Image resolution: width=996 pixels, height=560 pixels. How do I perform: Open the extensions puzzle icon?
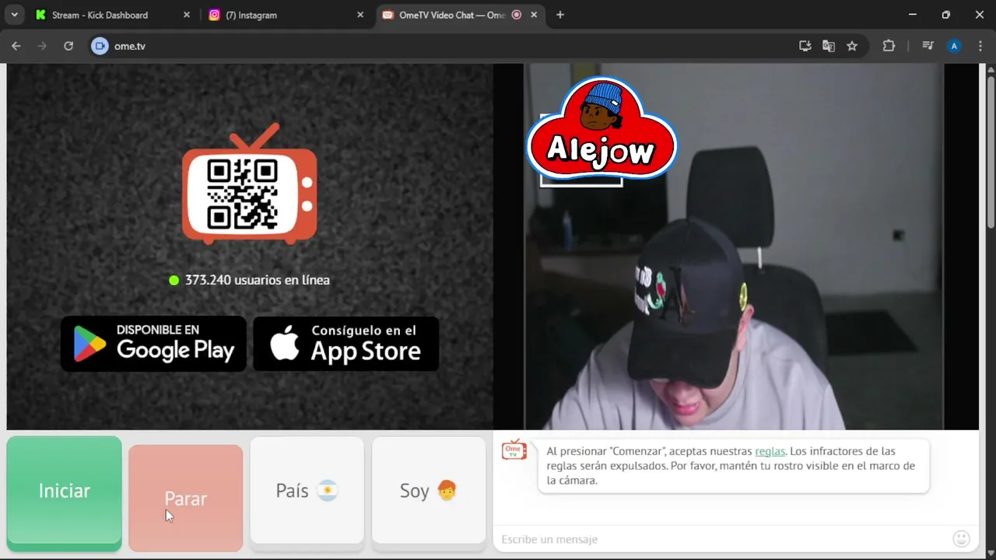(889, 46)
